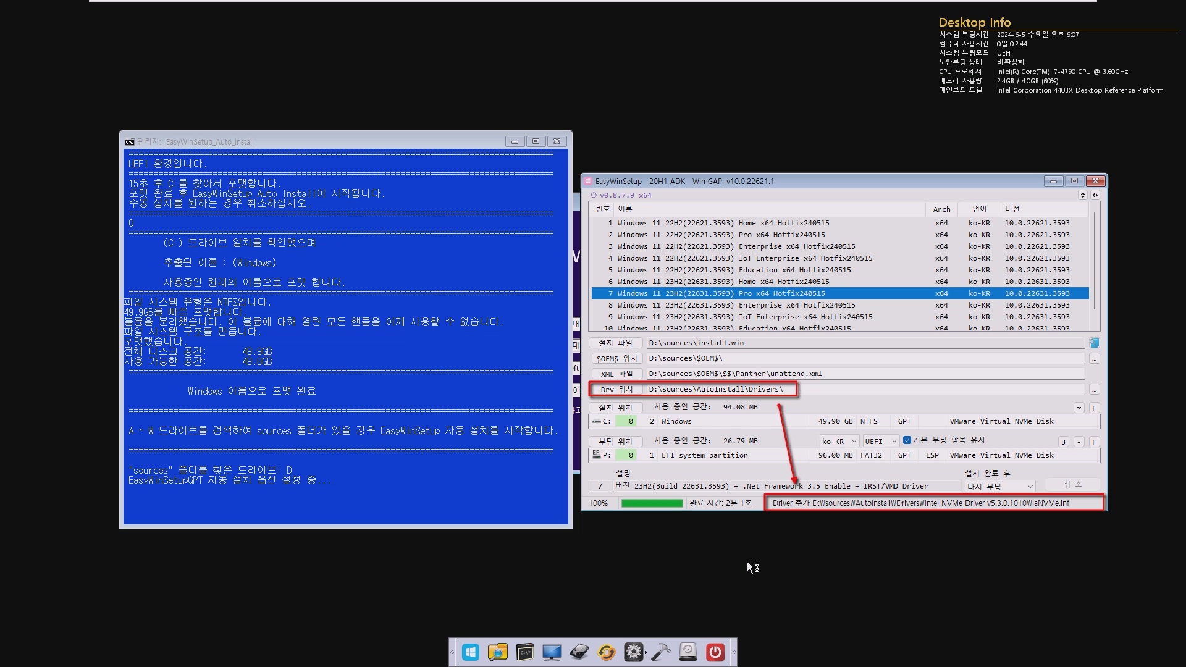This screenshot has height=667, width=1186.
Task: Expand the 다시 부팅 after-install dropdown
Action: tap(999, 486)
